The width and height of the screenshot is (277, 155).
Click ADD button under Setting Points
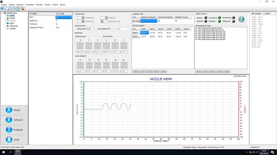coord(135,72)
